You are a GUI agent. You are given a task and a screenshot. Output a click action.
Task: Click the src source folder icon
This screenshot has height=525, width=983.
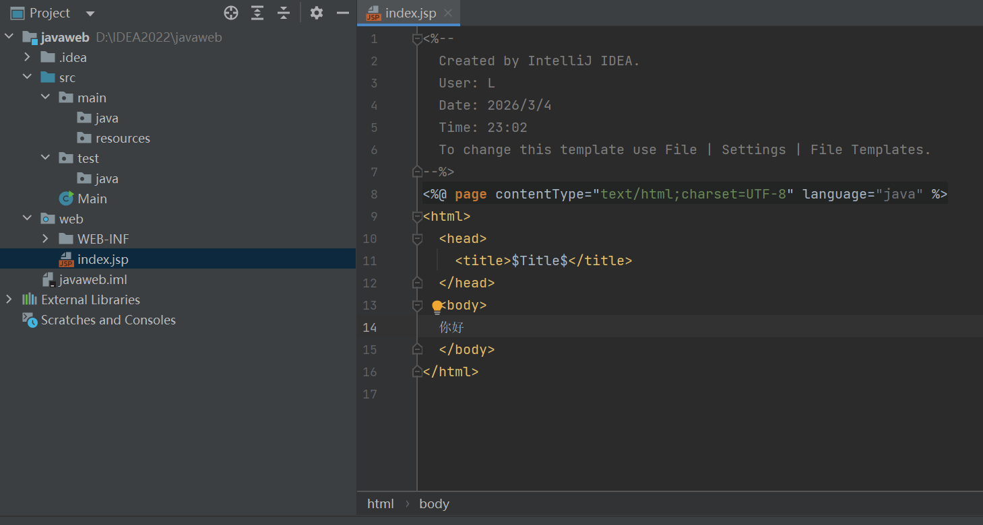click(x=48, y=77)
